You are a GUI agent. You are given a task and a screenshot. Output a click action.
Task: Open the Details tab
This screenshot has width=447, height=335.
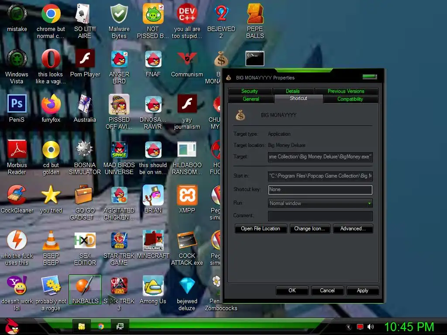point(293,91)
